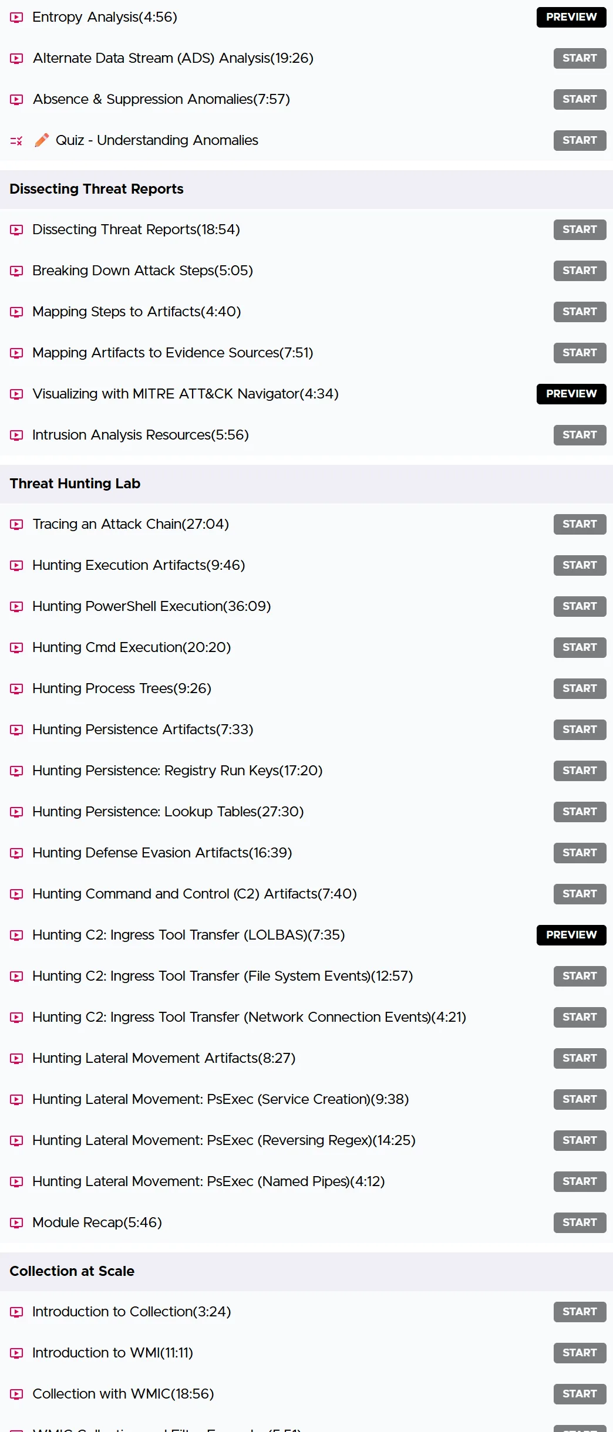Click the video icon for Intrusion Analysis Resources
The width and height of the screenshot is (613, 1432).
[16, 435]
